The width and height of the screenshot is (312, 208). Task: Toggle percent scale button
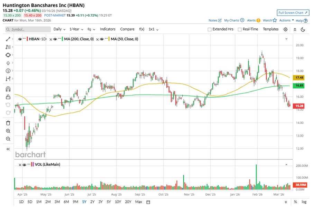(295, 202)
